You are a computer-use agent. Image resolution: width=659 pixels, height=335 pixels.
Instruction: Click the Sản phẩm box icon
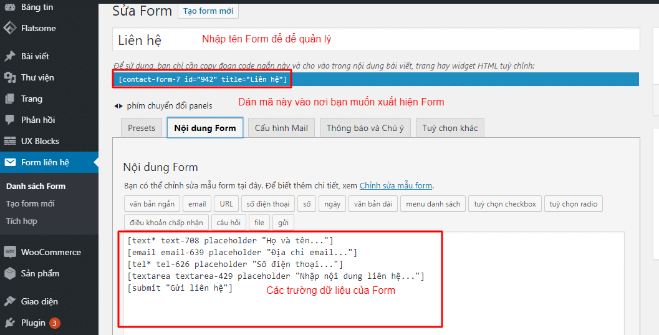coord(10,273)
